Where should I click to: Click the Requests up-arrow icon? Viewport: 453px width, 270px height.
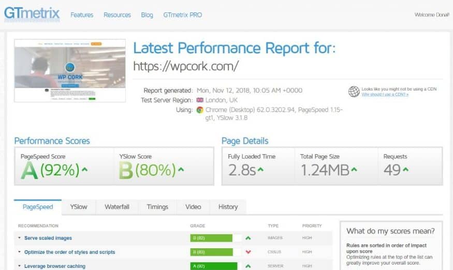click(405, 170)
